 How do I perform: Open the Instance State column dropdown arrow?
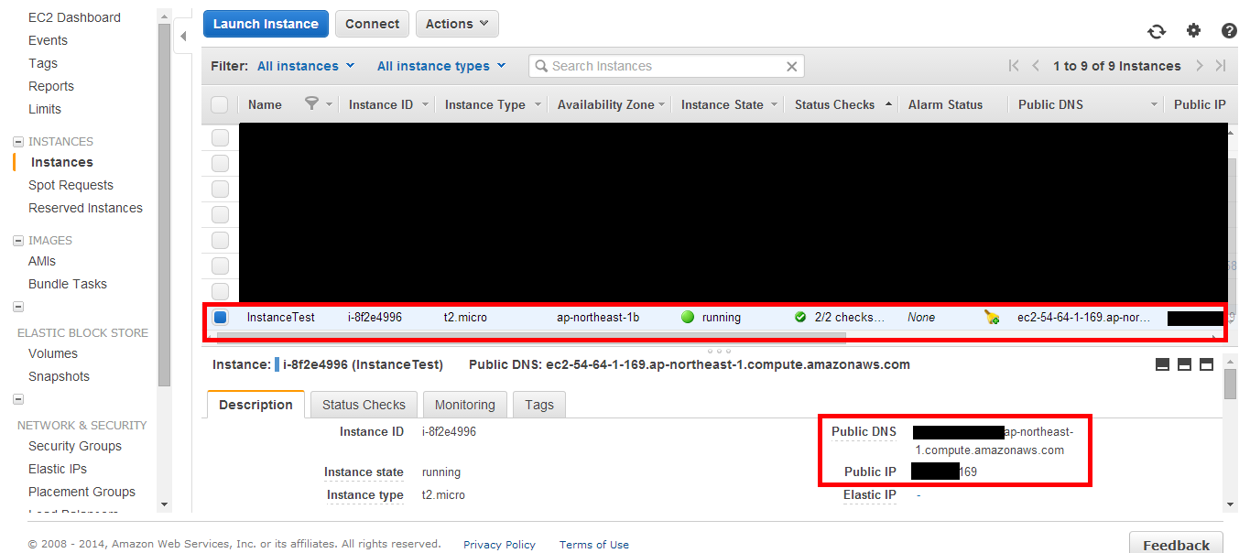(775, 104)
